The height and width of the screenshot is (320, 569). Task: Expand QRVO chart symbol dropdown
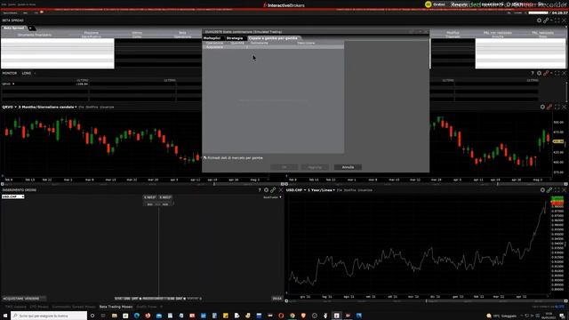[x=16, y=107]
